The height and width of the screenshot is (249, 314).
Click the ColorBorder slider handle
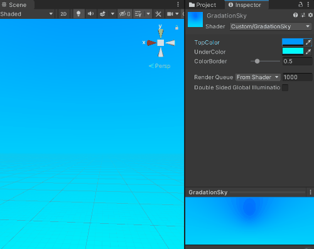pos(257,61)
